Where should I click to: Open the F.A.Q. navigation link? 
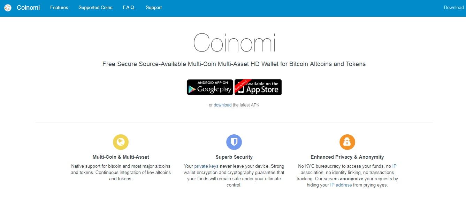pos(129,7)
